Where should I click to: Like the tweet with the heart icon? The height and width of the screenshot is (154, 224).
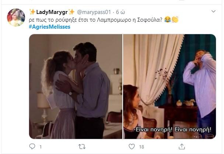point(131,147)
